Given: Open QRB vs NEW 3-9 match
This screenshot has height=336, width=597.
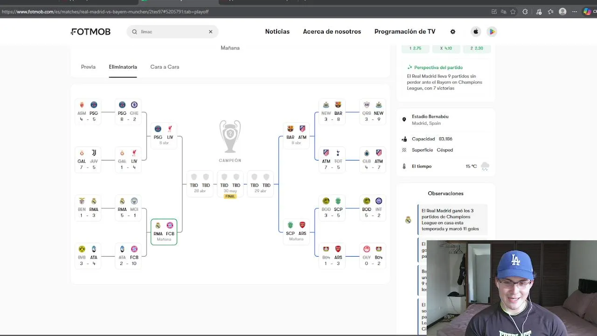Looking at the screenshot, I should (x=372, y=112).
